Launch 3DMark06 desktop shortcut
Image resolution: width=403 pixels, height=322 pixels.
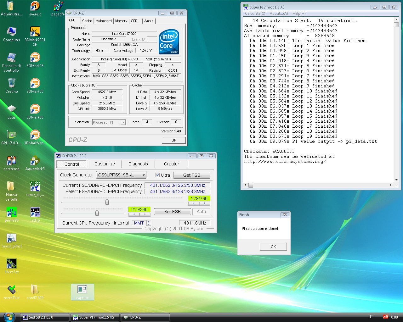(x=35, y=112)
